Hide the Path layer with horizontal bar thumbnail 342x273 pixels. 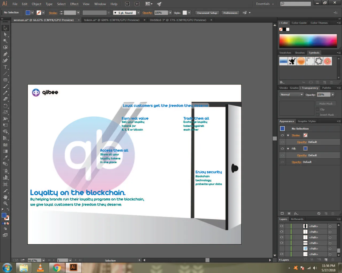(x=282, y=243)
